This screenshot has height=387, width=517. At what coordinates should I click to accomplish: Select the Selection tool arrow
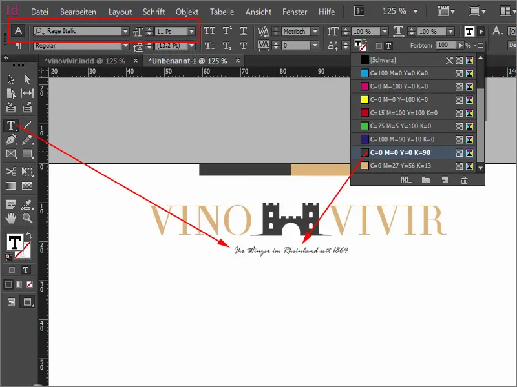point(11,79)
